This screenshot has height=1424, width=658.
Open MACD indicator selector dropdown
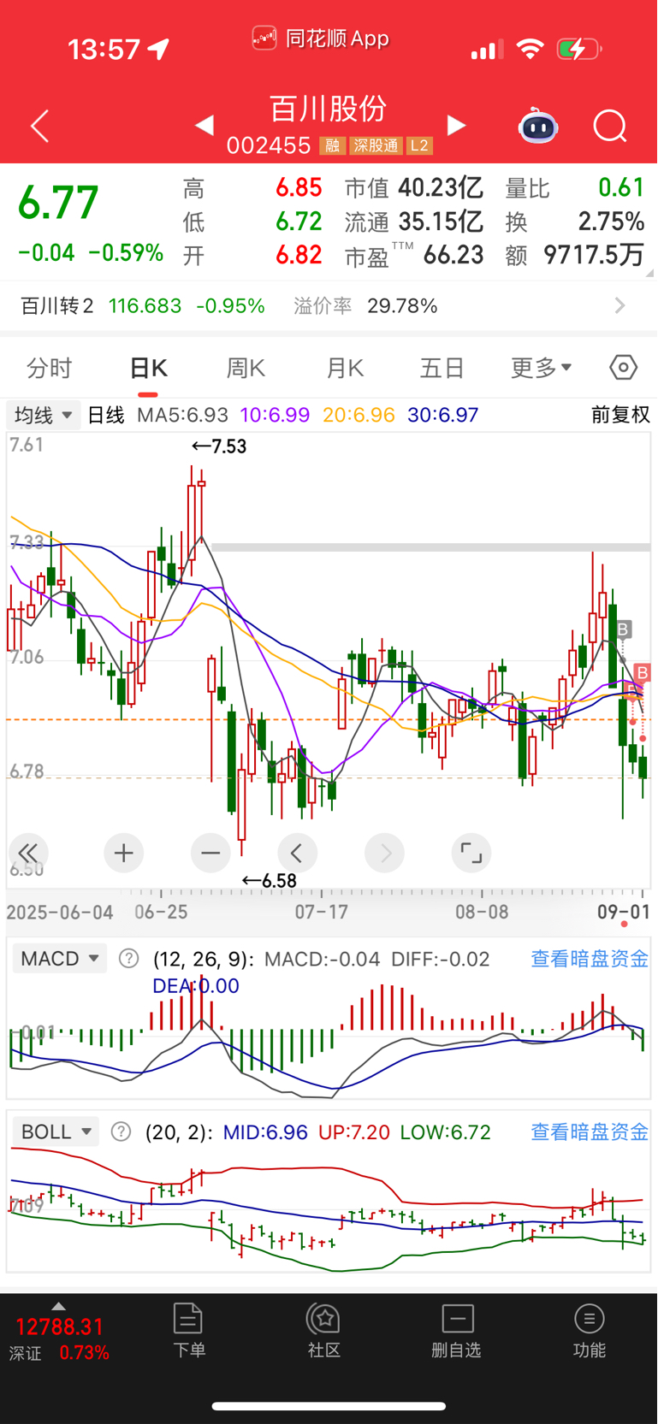60,959
